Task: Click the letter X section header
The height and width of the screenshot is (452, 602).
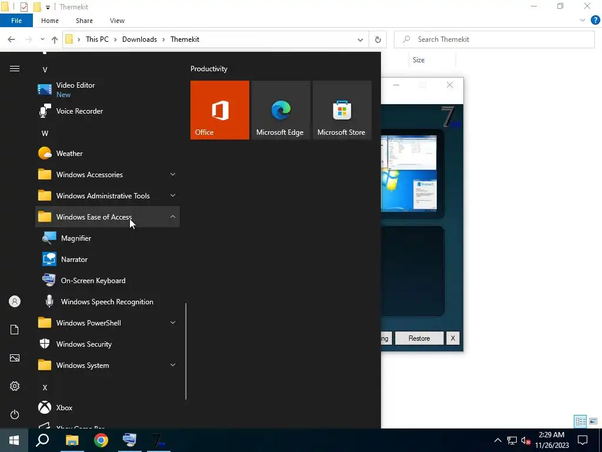Action: pos(45,387)
